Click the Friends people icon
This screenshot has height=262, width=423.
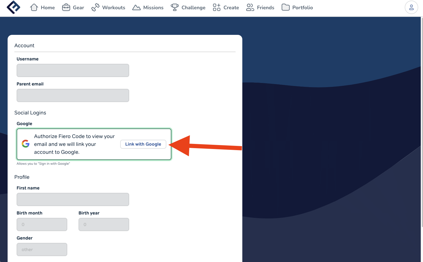tap(250, 7)
